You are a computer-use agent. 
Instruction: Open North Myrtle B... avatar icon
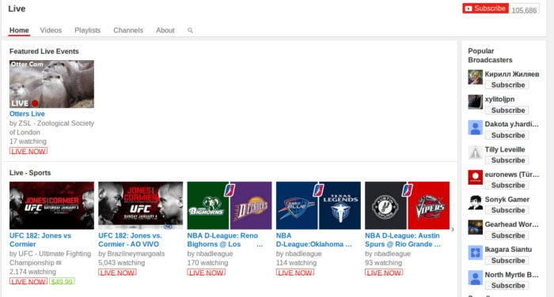pyautogui.click(x=475, y=277)
